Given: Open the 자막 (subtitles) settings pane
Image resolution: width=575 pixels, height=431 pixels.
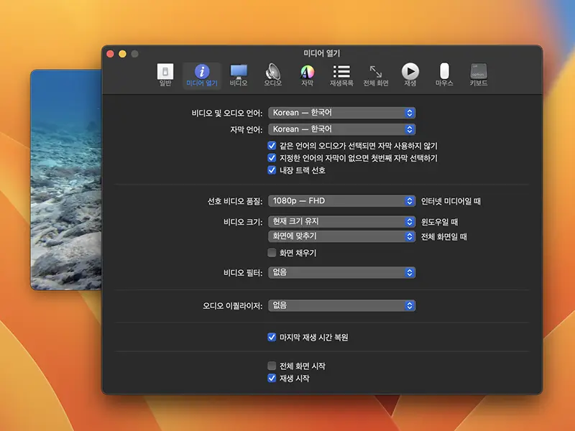Looking at the screenshot, I should click(307, 75).
